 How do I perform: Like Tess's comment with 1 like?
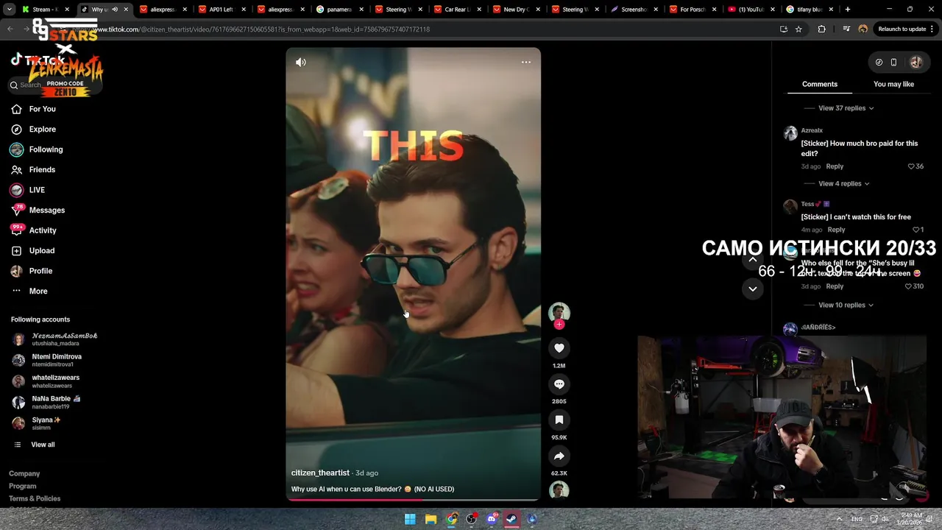pyautogui.click(x=916, y=230)
